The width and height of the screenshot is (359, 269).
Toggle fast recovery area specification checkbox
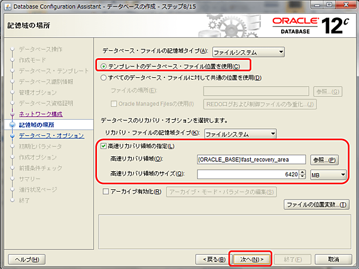click(x=104, y=146)
